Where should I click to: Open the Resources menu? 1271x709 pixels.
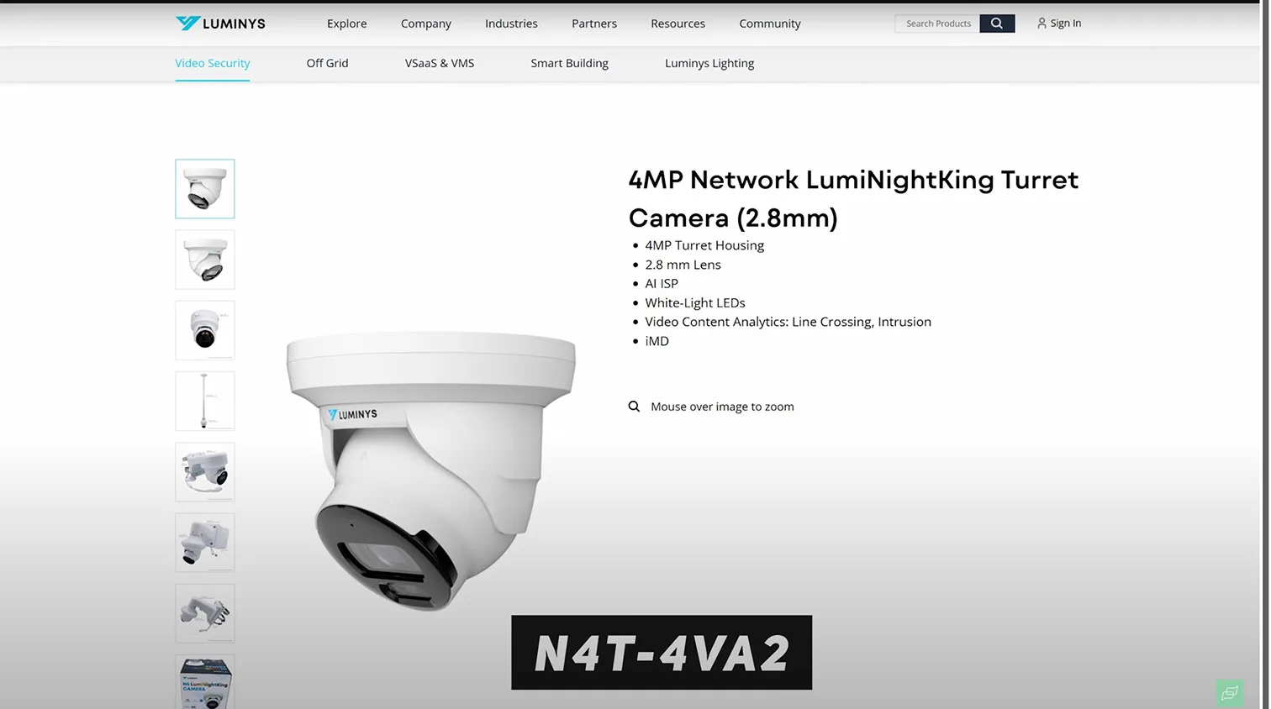pyautogui.click(x=678, y=24)
